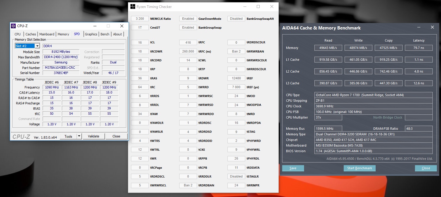Viewport: 441px width, 197px height.
Task: Click the Manufacturer field Samsung in CPU-Z
Action: coord(61,63)
